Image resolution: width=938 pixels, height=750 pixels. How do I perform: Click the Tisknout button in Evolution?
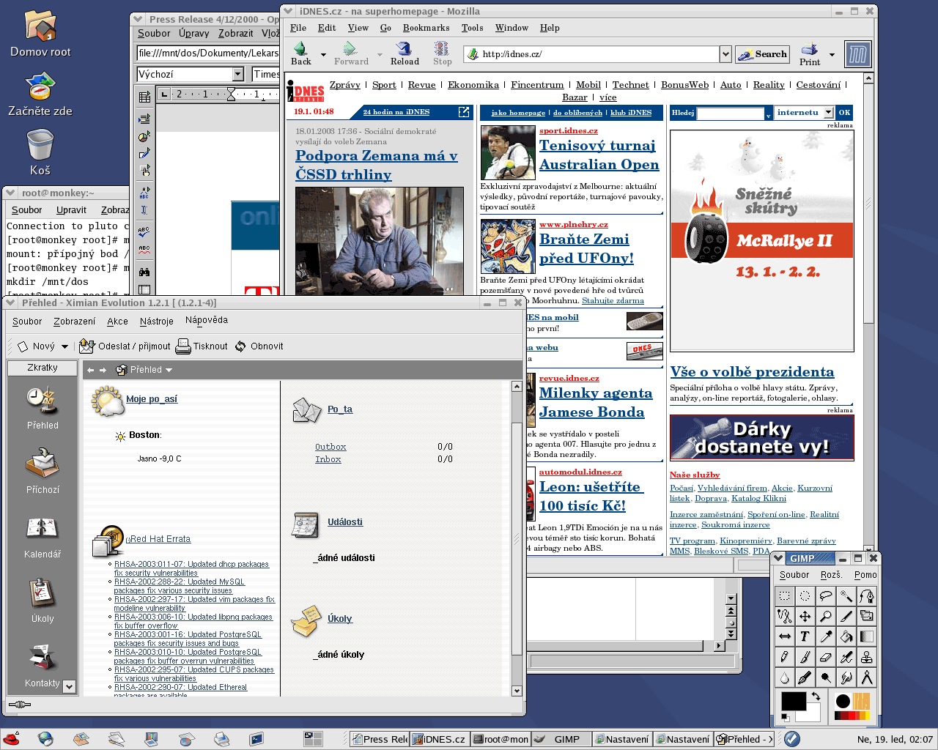coord(202,346)
